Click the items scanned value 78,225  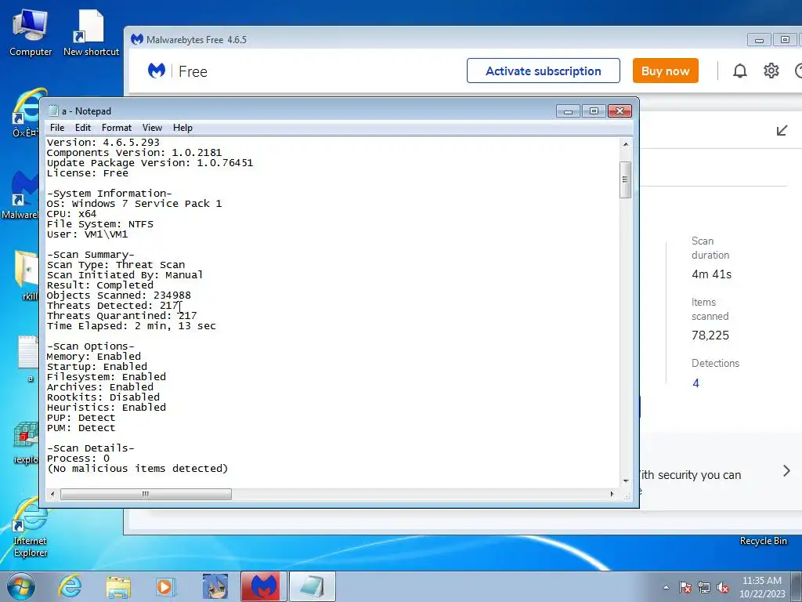click(x=710, y=335)
